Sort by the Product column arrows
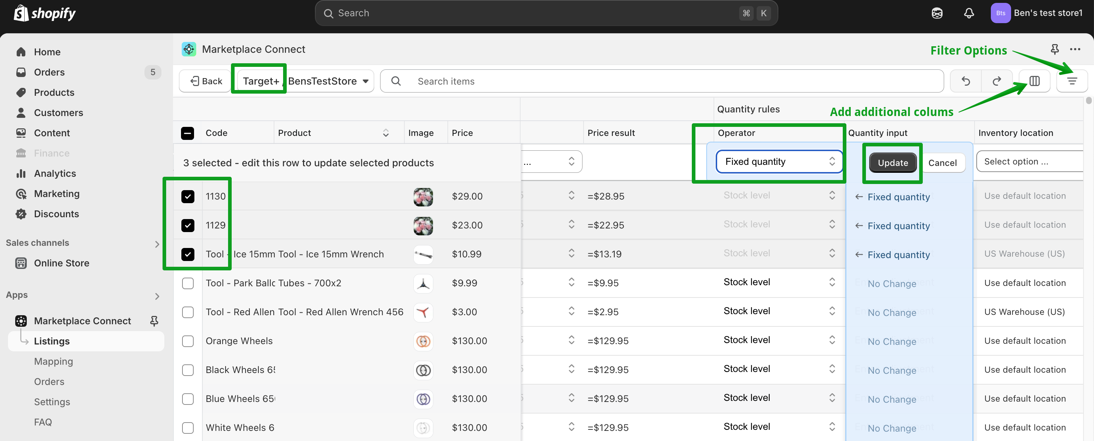This screenshot has height=441, width=1094. pyautogui.click(x=386, y=133)
